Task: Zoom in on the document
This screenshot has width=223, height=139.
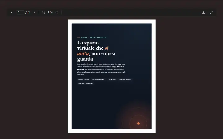Action: coord(57,12)
